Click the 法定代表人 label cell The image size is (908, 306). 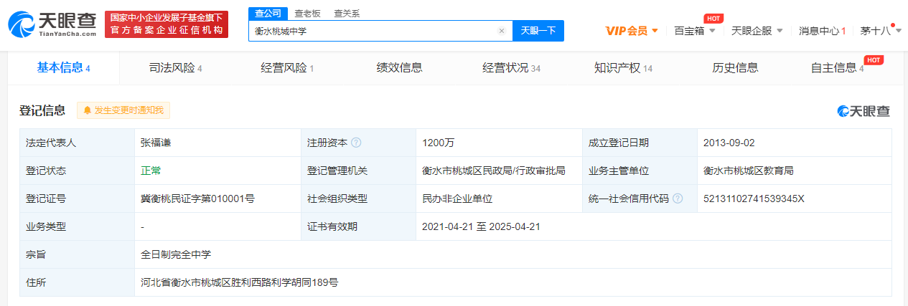[77, 143]
